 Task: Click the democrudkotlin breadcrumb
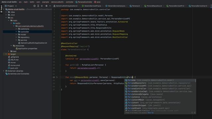coord(57,2)
